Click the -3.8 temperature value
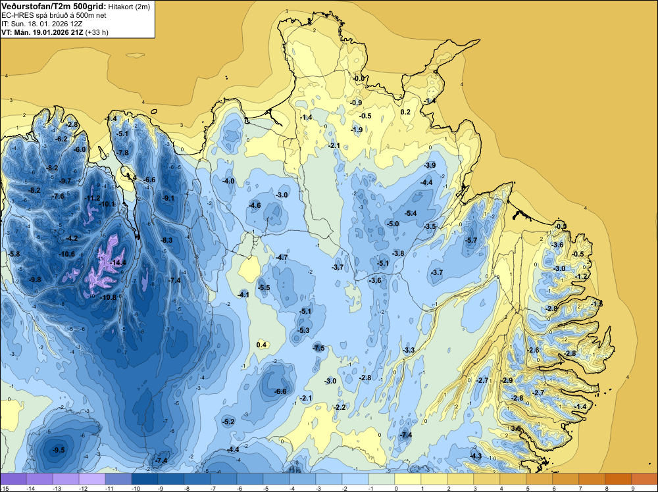The width and height of the screenshot is (658, 492). click(x=398, y=253)
